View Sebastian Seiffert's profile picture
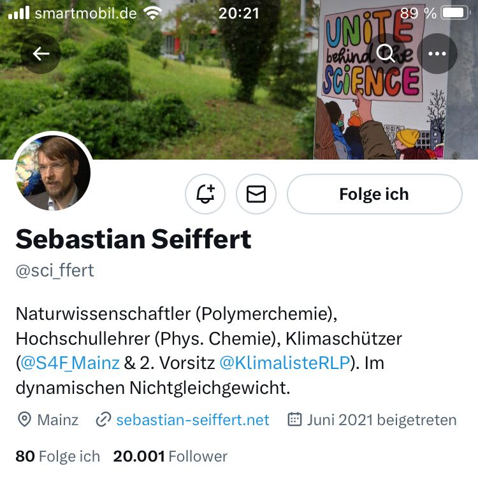Image resolution: width=478 pixels, height=482 pixels. point(53,173)
